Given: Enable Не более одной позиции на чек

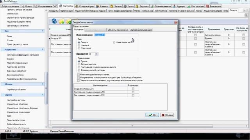Looking at the screenshot, I should 78,74.
